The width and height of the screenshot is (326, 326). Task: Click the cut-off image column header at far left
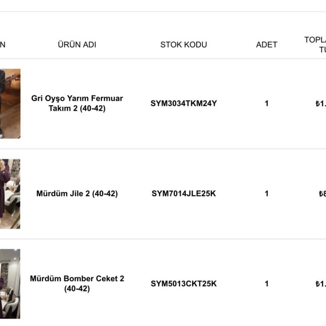pos(3,45)
